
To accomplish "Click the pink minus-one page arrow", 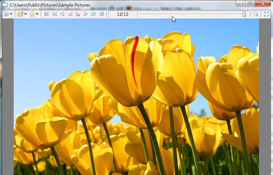I will (70, 14).
